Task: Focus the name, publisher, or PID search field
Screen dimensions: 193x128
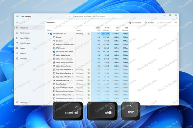Action: 95,16
